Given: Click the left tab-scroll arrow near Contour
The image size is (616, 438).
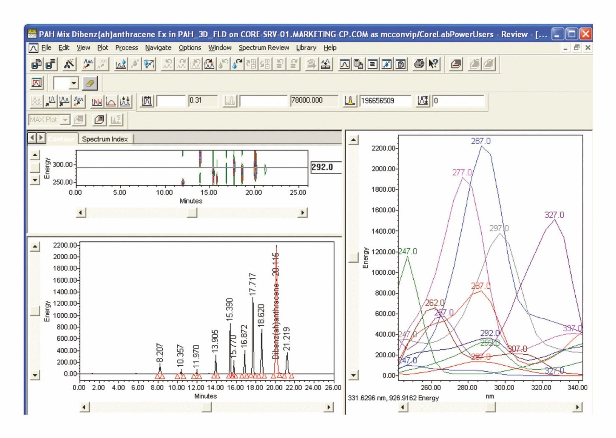Looking at the screenshot, I should [32, 138].
